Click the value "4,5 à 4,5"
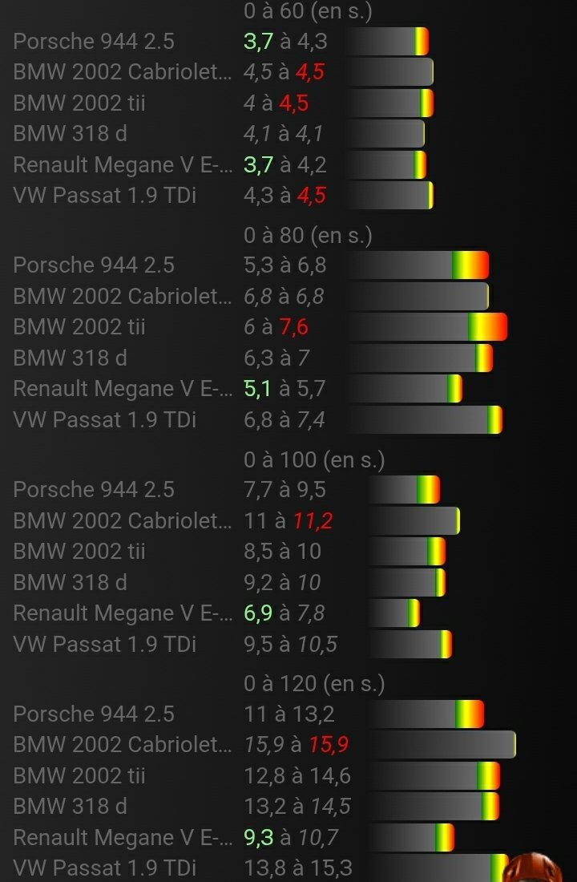 tap(284, 72)
